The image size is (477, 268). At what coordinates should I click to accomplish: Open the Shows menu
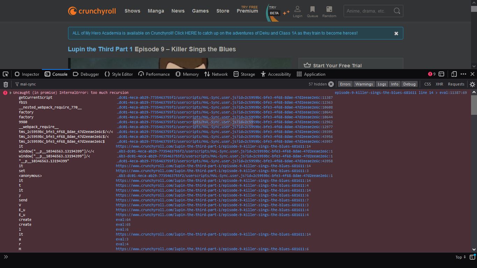(x=132, y=11)
